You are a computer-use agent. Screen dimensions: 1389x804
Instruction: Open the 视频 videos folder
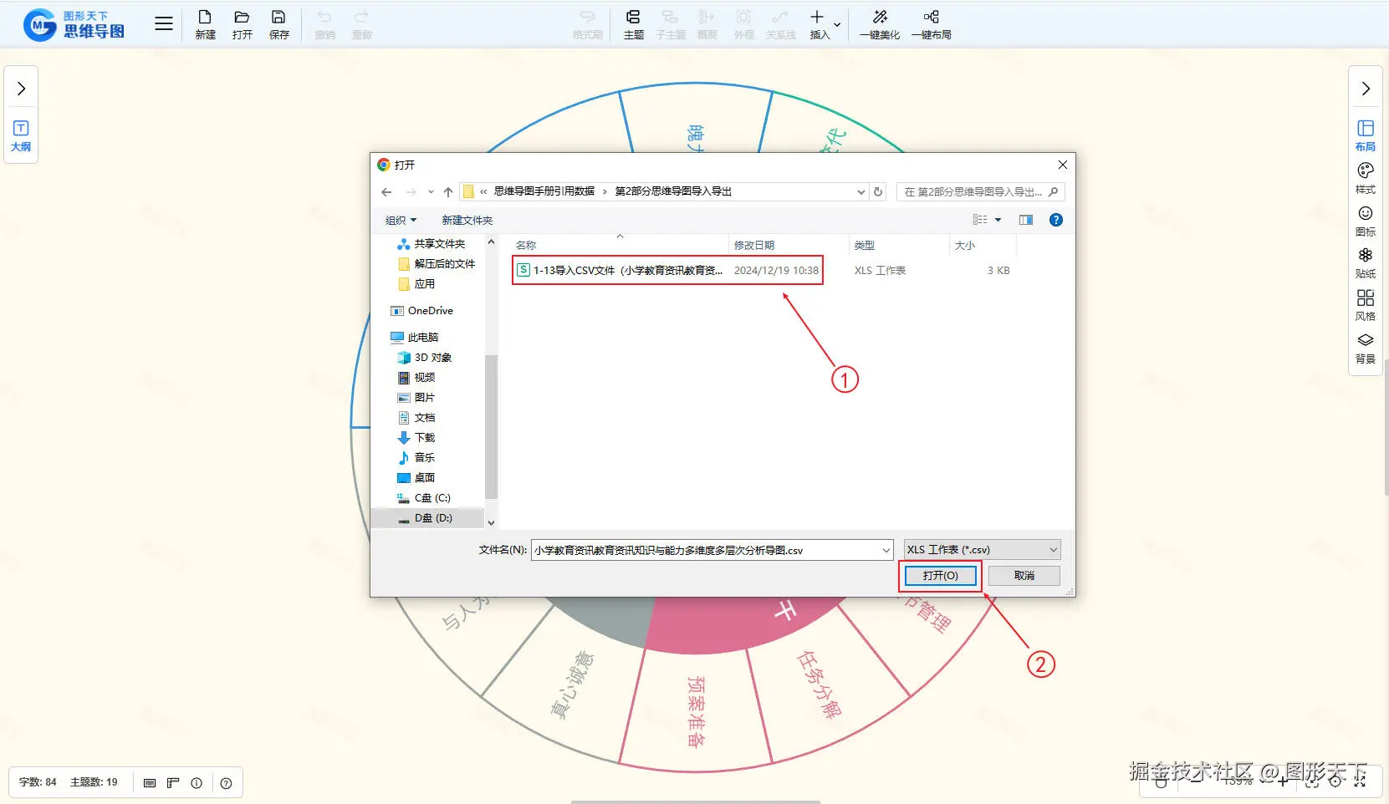pyautogui.click(x=416, y=378)
